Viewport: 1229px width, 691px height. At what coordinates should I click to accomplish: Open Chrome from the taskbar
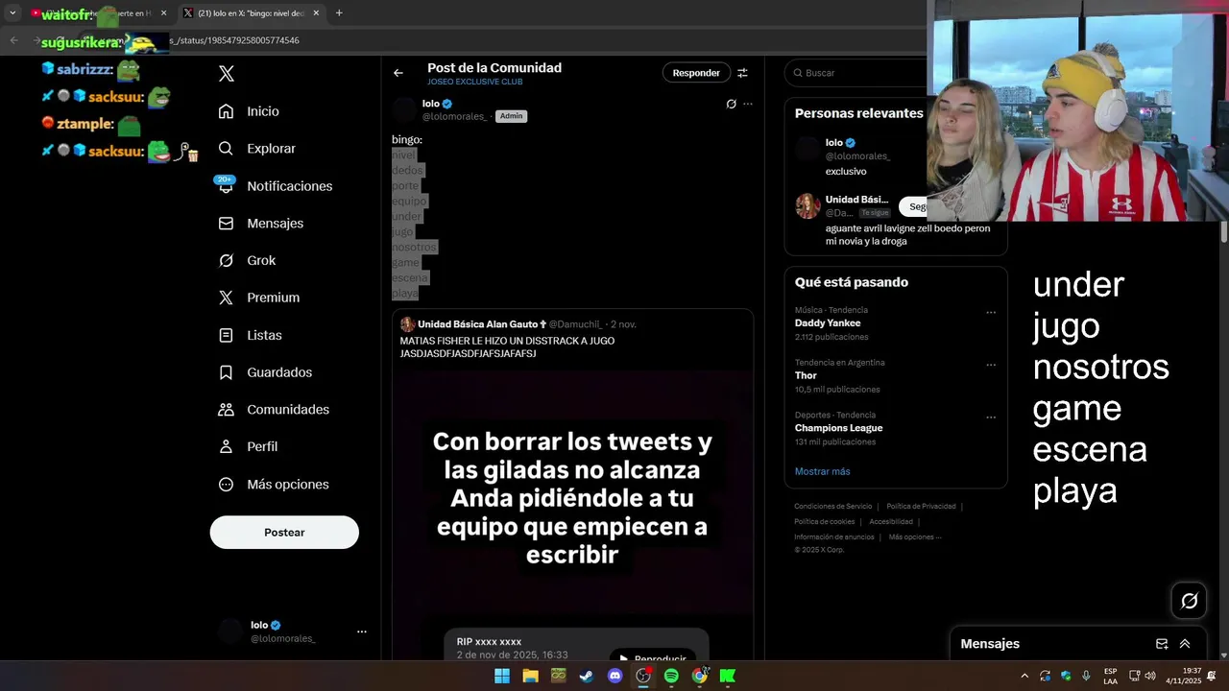pos(700,676)
